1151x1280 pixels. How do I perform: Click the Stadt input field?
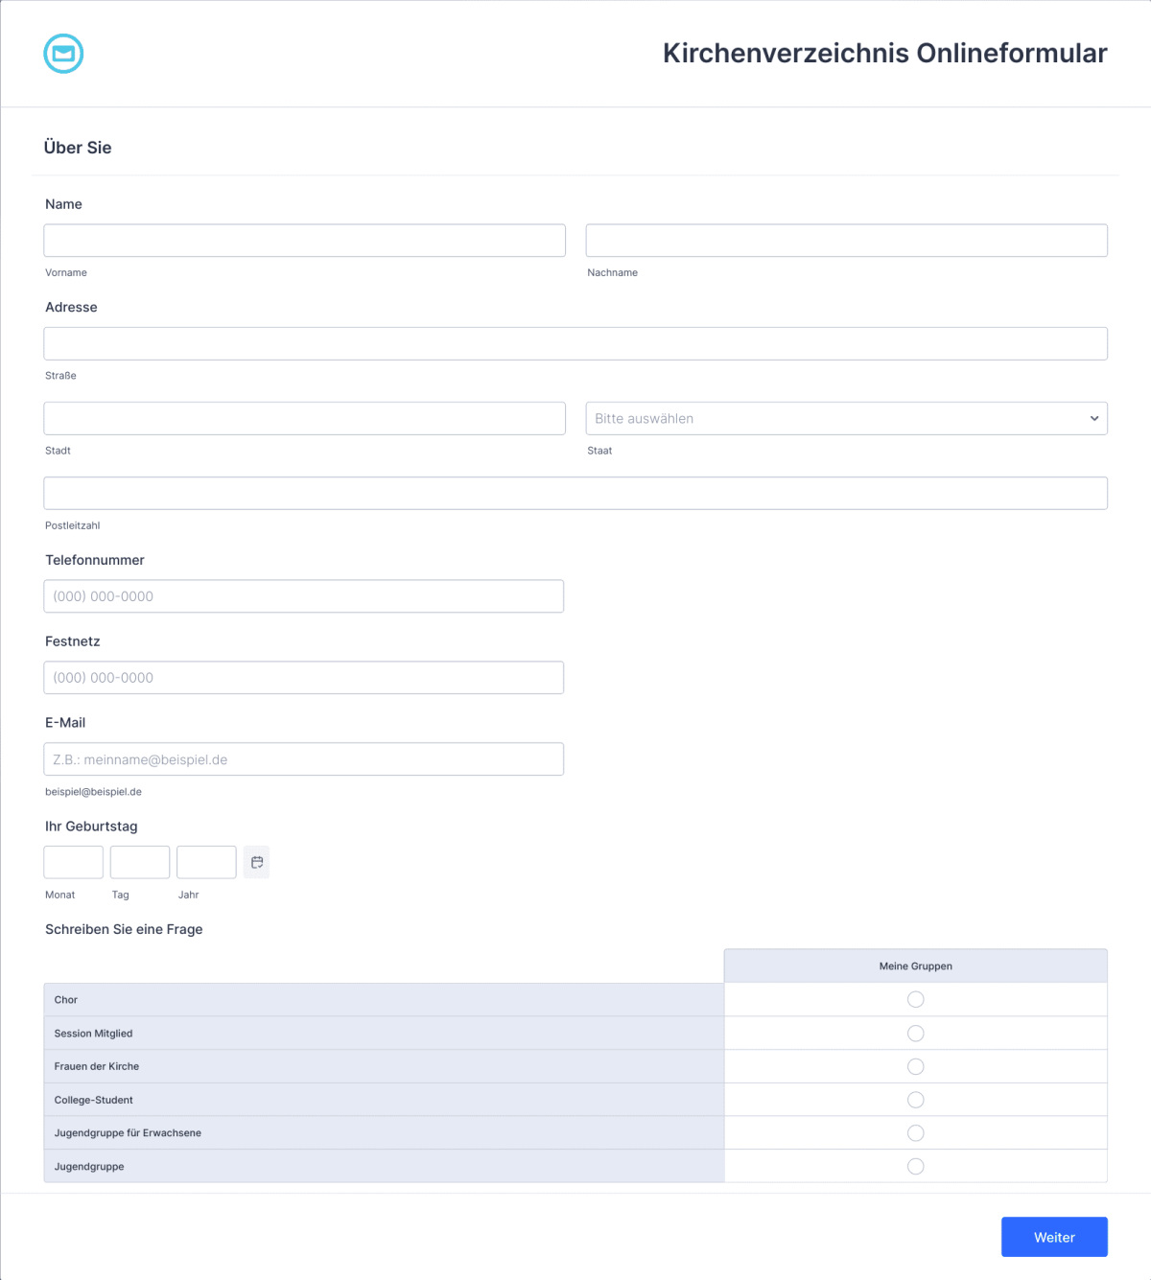point(304,418)
